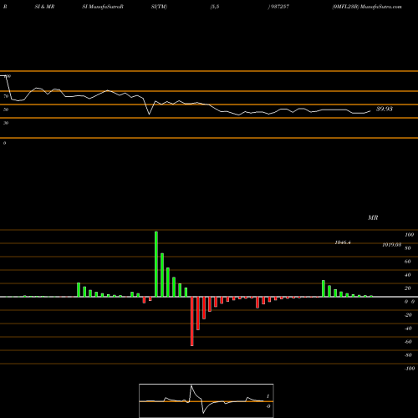418x418 pixels.
Task: Click the MunafaSutra.com header text
Action: (x=381, y=7)
